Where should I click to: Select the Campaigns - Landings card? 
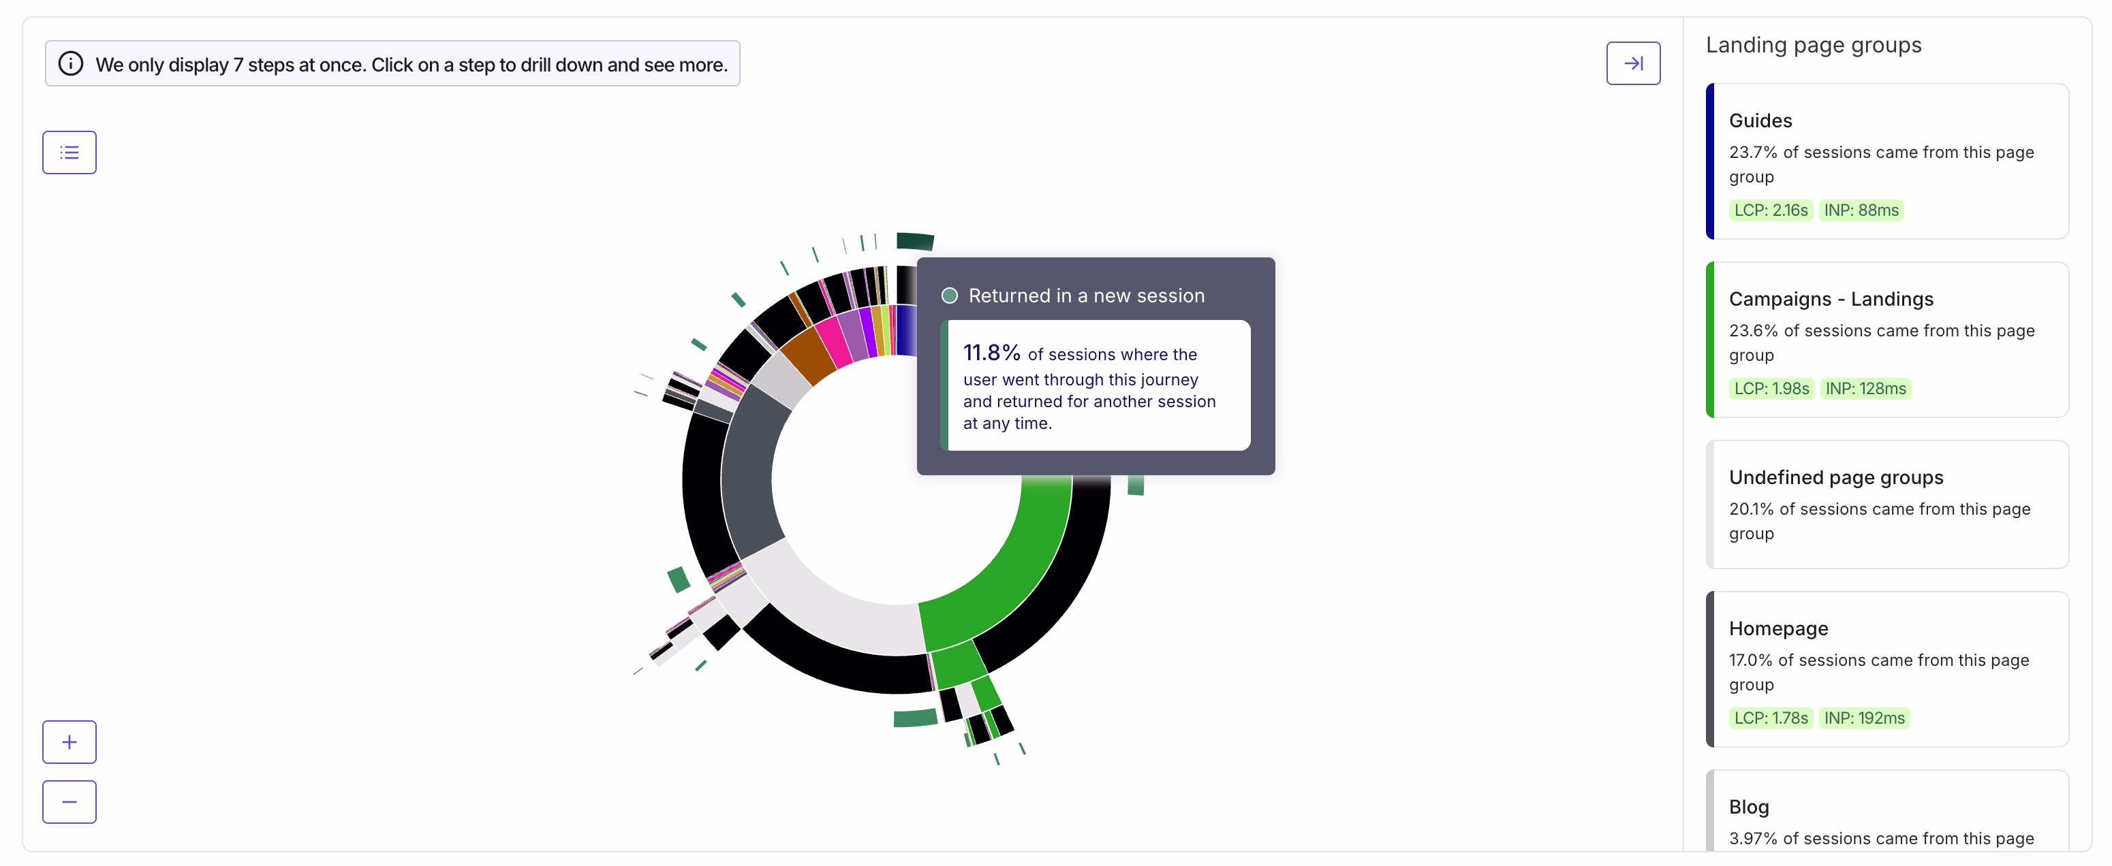[x=1886, y=339]
